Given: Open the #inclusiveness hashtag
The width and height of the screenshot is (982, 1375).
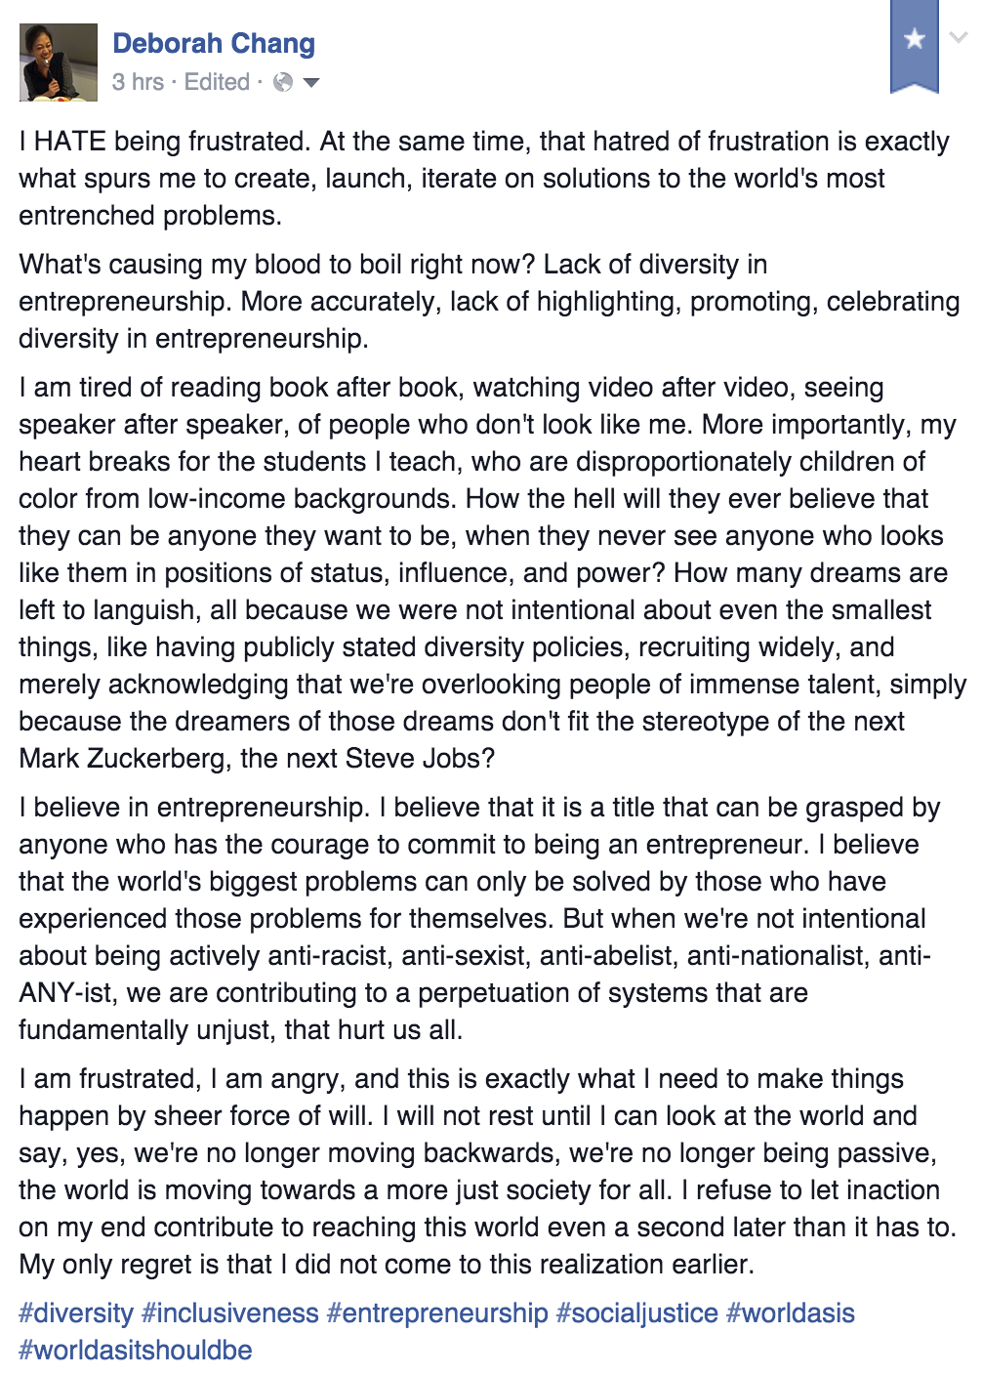Looking at the screenshot, I should coord(230,1313).
